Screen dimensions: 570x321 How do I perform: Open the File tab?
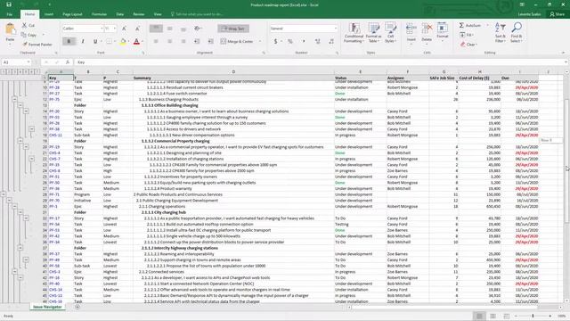(10, 14)
